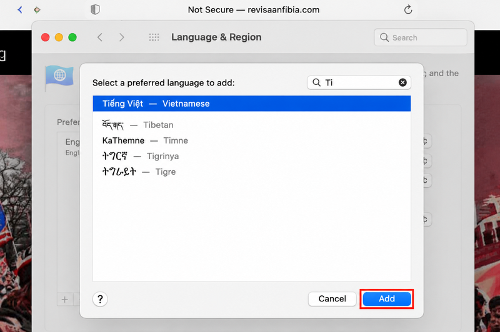Select KaThemne — Timne language
Viewport: 500px width, 332px height.
tap(252, 140)
